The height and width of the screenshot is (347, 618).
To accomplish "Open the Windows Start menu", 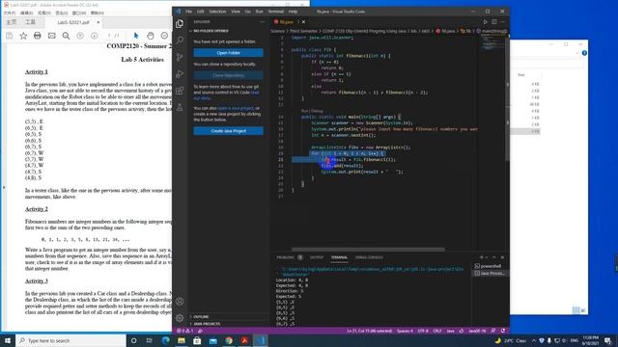I will 8,340.
